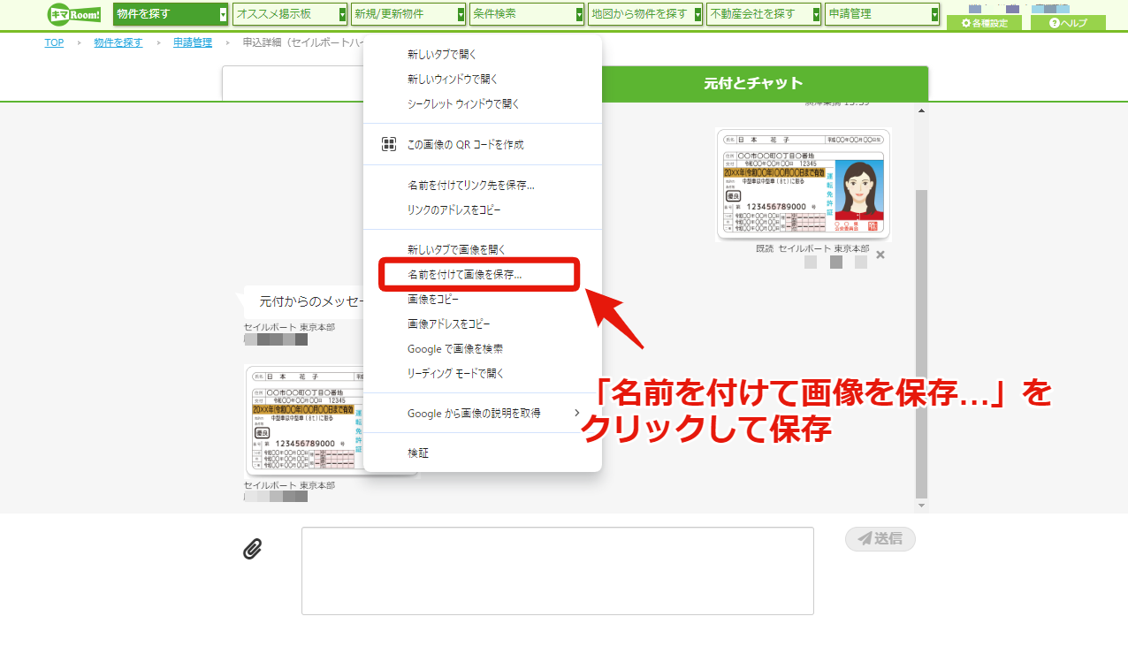The height and width of the screenshot is (662, 1128).
Task: Click the chat message input box
Action: click(558, 571)
